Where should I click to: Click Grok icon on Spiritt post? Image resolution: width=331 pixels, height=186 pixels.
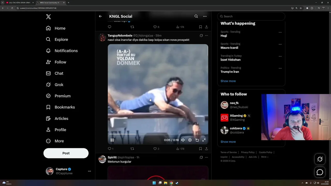pyautogui.click(x=201, y=157)
